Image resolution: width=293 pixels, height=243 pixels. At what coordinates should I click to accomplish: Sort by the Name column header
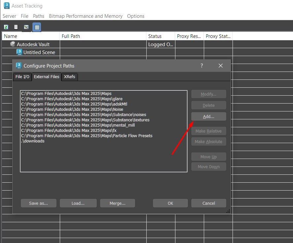31,36
